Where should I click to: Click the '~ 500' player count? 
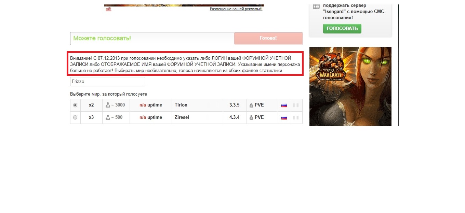coord(117,117)
